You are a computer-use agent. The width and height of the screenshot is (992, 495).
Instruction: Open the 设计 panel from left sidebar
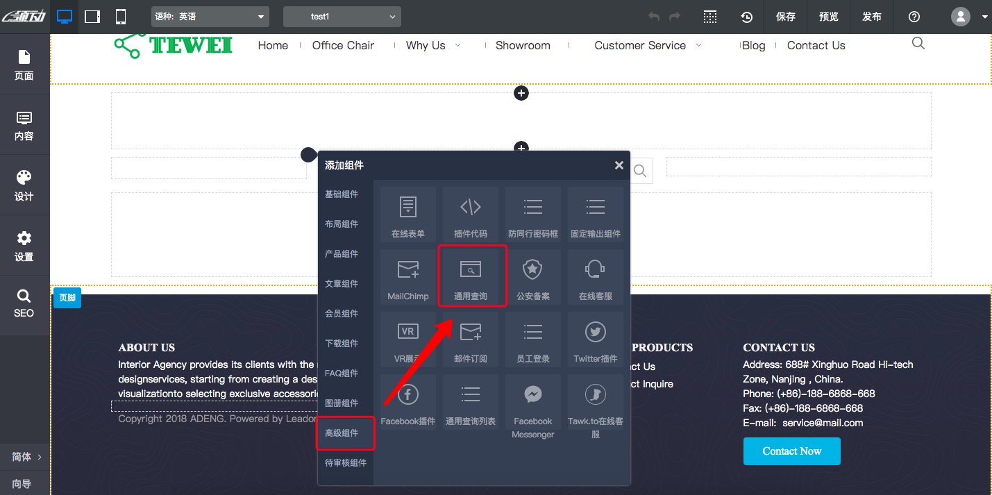click(24, 185)
